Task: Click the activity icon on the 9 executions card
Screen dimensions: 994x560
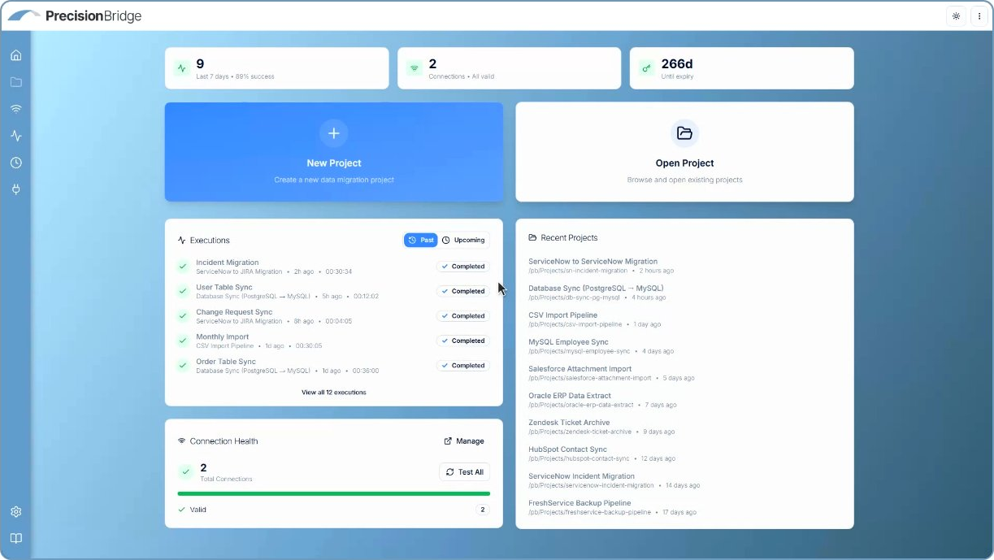Action: point(182,68)
